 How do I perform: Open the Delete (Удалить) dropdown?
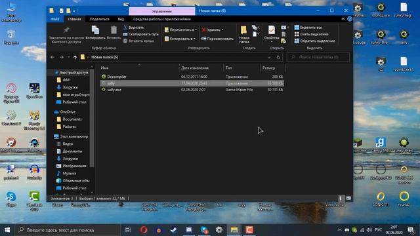point(213,29)
